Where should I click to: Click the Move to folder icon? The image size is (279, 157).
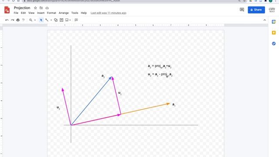41,8
